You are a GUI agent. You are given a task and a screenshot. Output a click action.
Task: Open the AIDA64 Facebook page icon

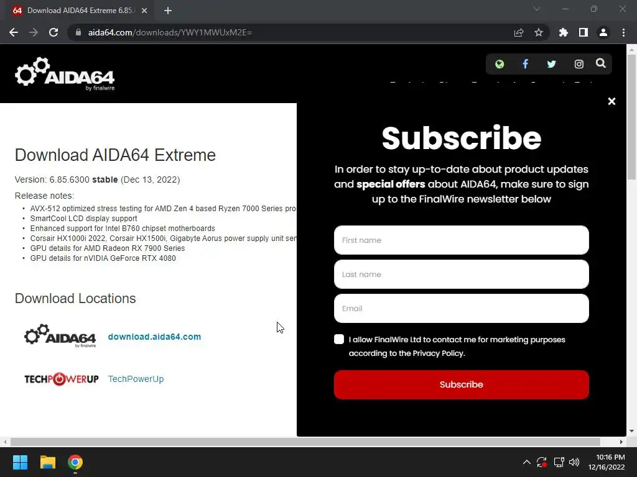tap(525, 64)
